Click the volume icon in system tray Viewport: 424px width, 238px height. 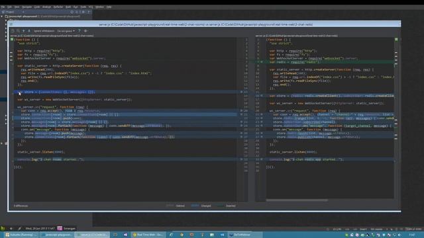399,235
